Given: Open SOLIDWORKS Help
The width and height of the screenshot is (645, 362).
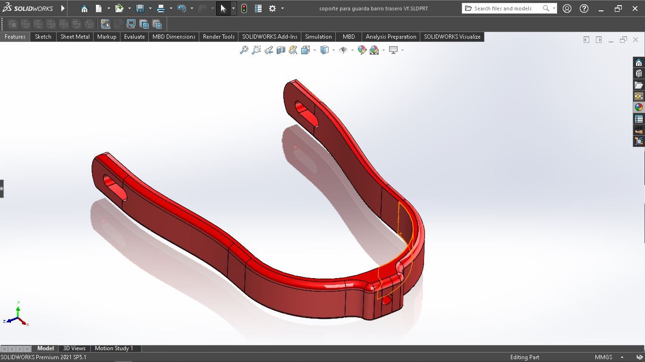Looking at the screenshot, I should pos(584,8).
